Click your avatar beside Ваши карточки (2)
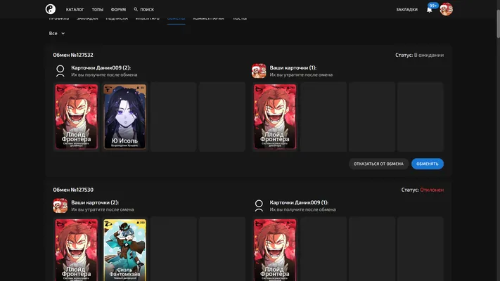The width and height of the screenshot is (500, 281). pos(60,206)
